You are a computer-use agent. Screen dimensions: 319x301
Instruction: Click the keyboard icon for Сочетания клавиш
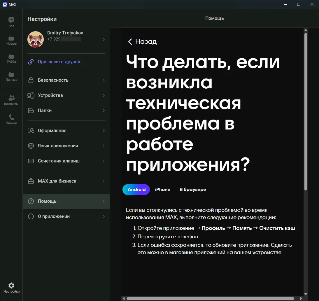click(31, 161)
